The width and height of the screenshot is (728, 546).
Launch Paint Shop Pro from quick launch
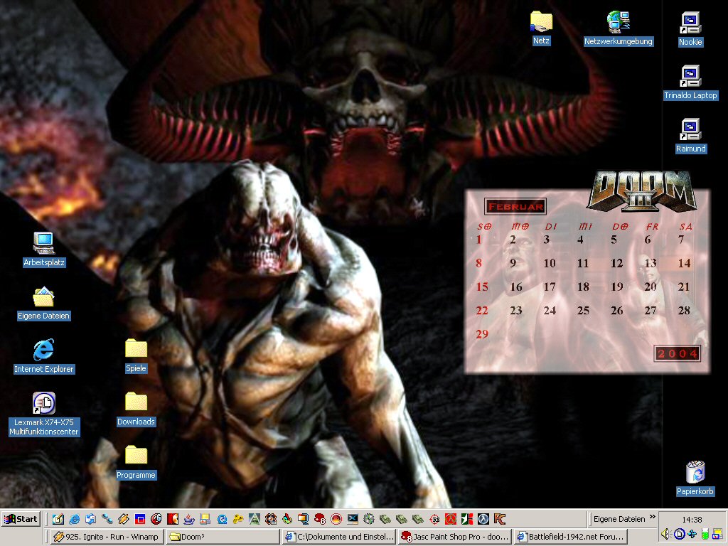tap(320, 519)
